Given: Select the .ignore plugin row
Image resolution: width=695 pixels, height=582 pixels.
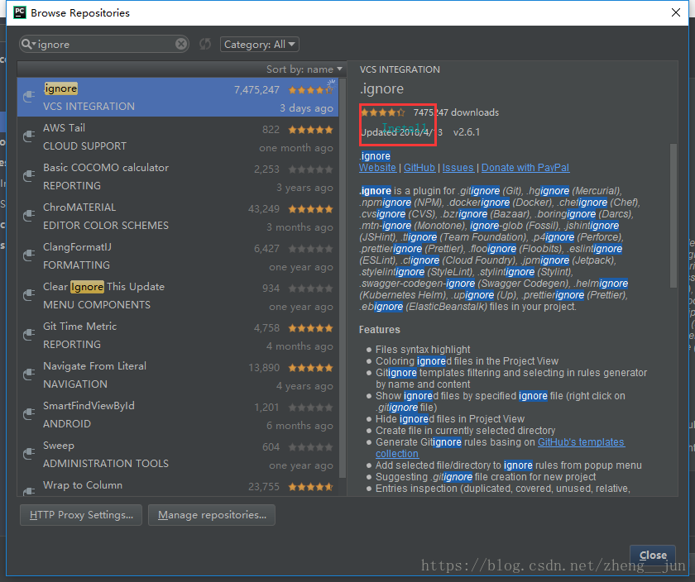Looking at the screenshot, I should point(178,98).
